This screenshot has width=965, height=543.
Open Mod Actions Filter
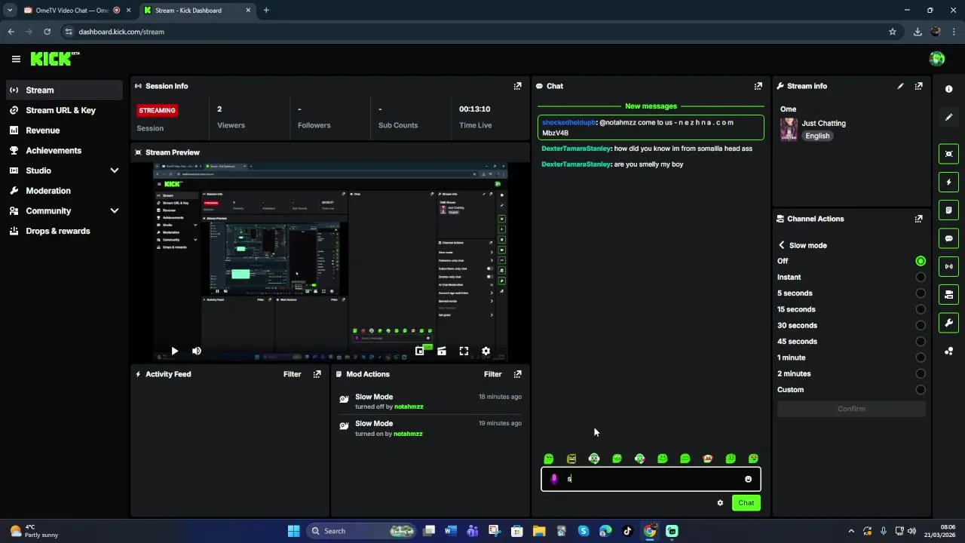492,374
